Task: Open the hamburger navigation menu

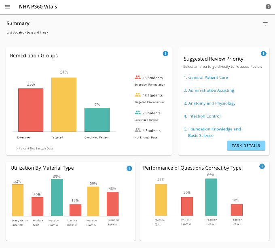Action: pos(7,7)
